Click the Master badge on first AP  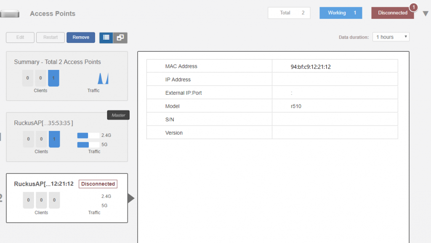pyautogui.click(x=118, y=115)
